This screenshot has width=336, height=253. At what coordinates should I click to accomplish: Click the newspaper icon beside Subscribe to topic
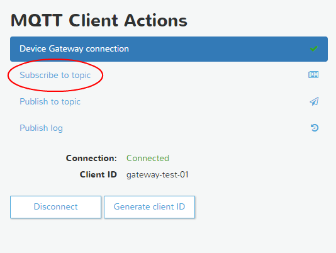[x=313, y=75]
